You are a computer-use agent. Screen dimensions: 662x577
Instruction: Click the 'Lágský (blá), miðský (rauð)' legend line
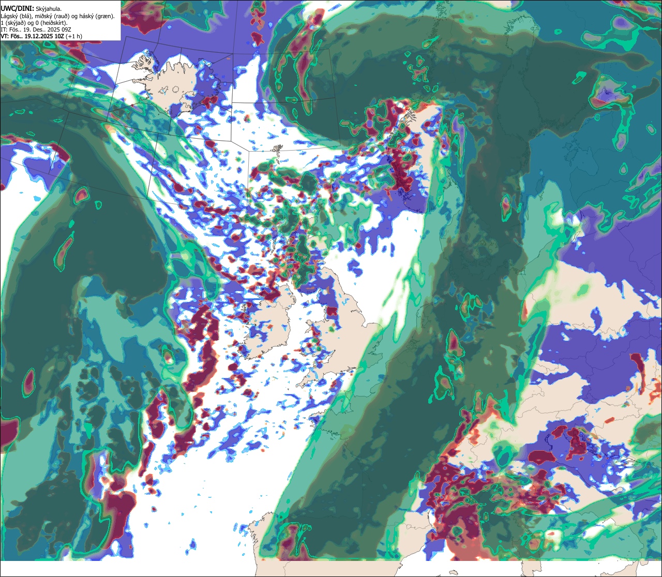58,16
